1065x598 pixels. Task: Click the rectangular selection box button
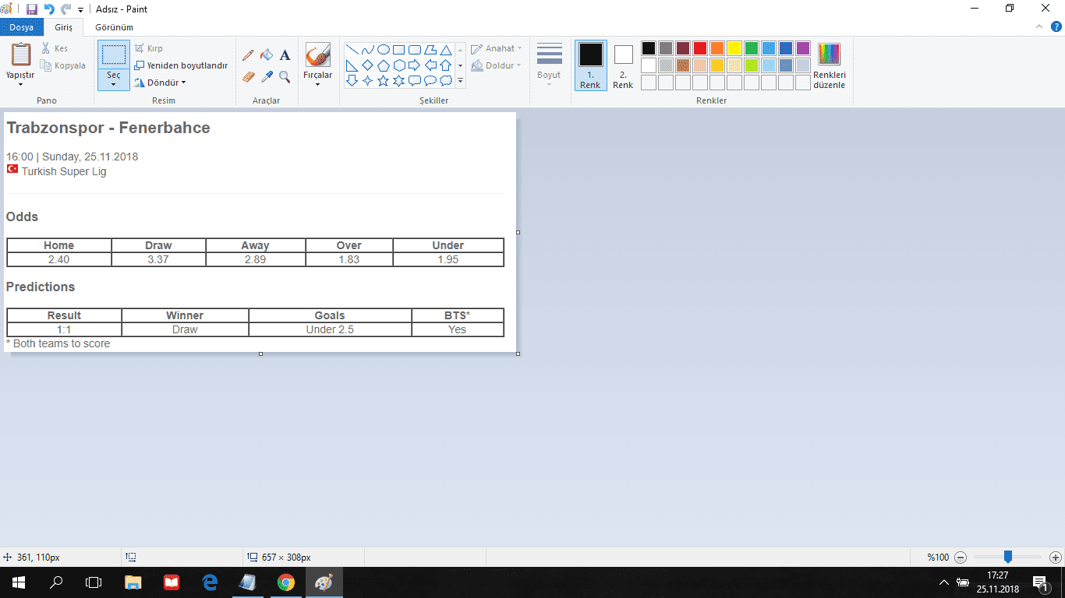[114, 55]
